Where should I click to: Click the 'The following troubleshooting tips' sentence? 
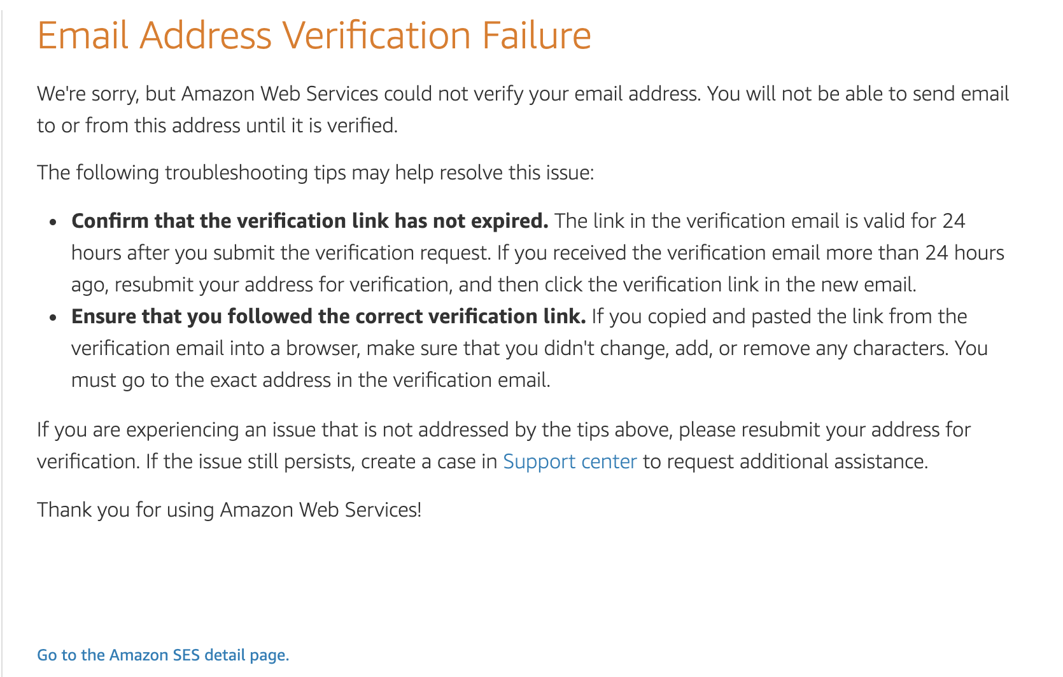315,172
